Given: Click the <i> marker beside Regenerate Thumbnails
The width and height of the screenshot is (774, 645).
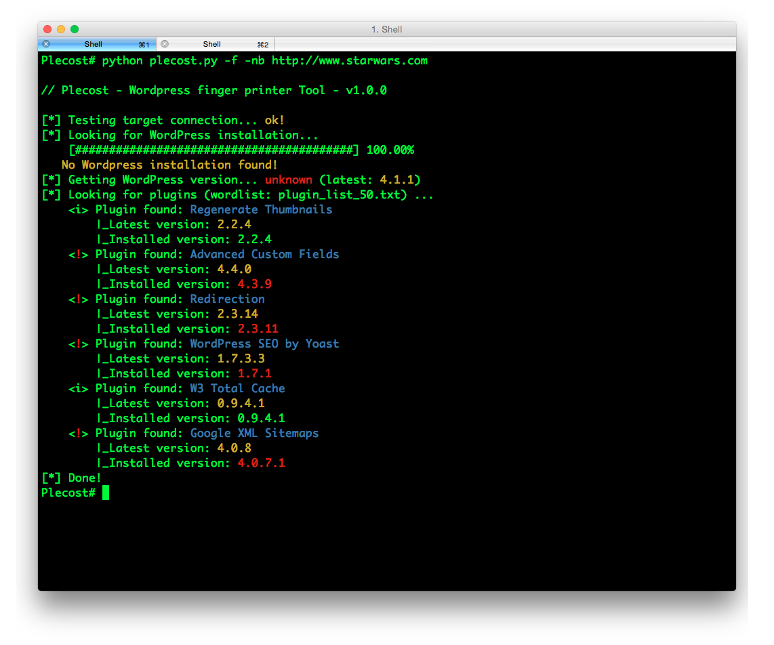Looking at the screenshot, I should [x=78, y=210].
